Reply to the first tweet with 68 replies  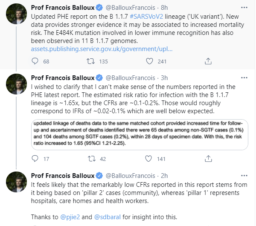click(35, 61)
